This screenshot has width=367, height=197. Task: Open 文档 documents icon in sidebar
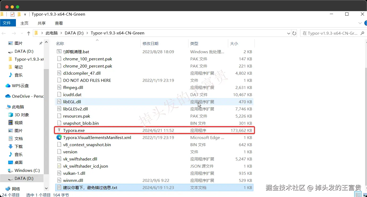11,138
